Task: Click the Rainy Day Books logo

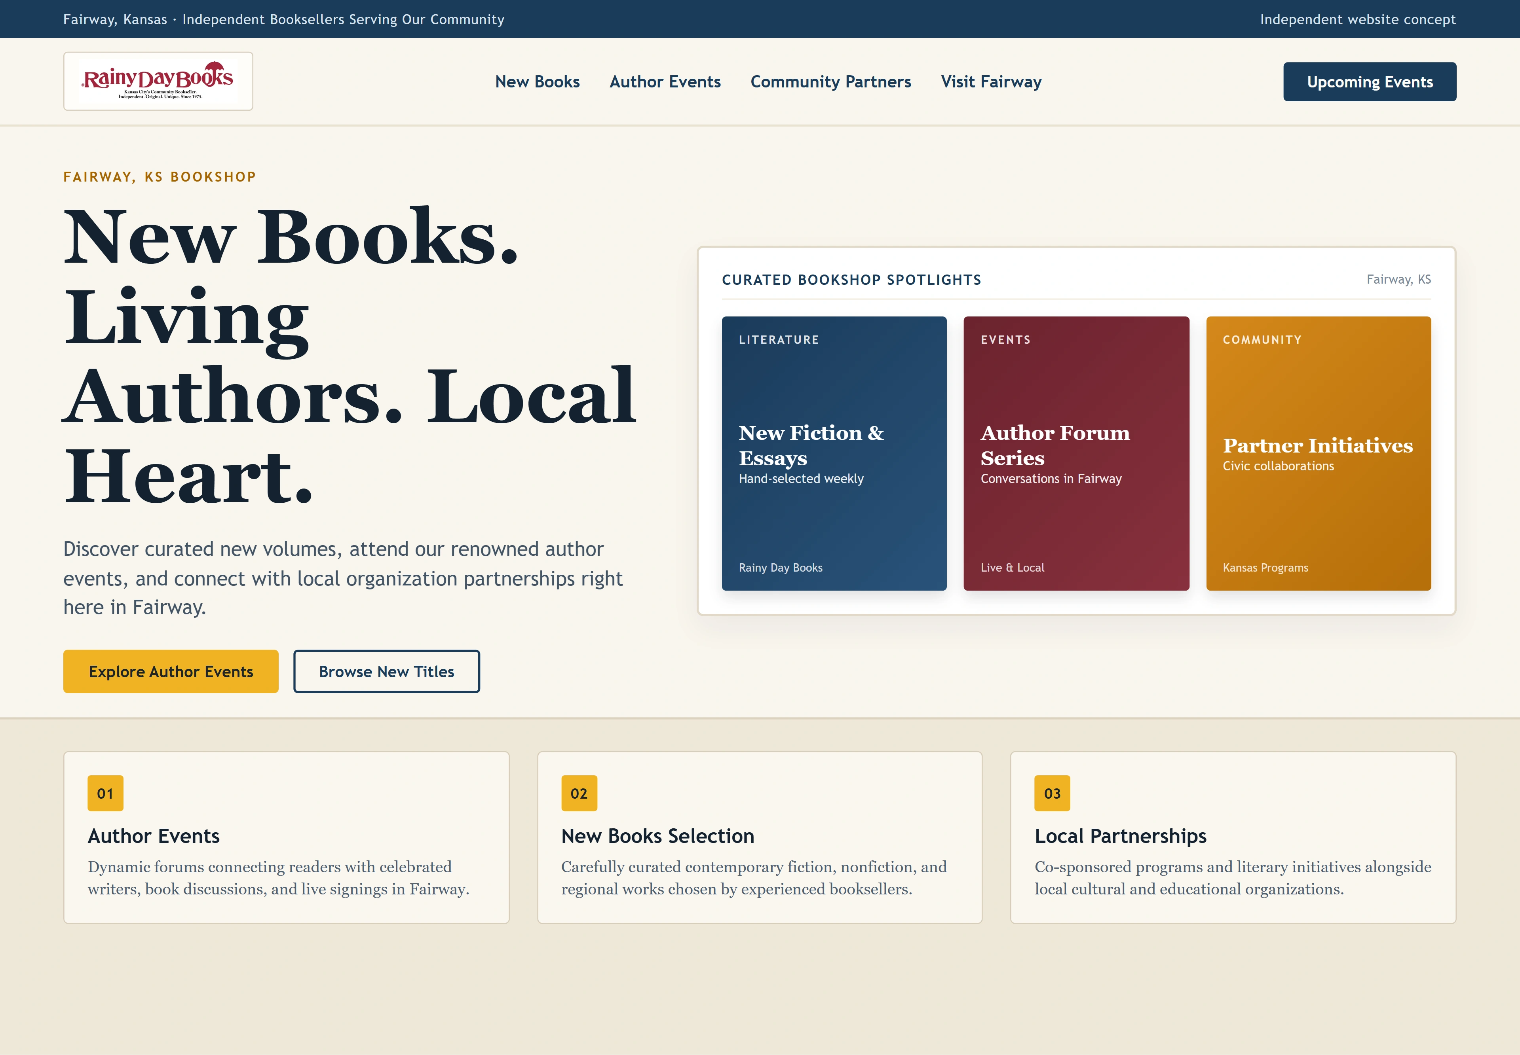Action: [158, 81]
